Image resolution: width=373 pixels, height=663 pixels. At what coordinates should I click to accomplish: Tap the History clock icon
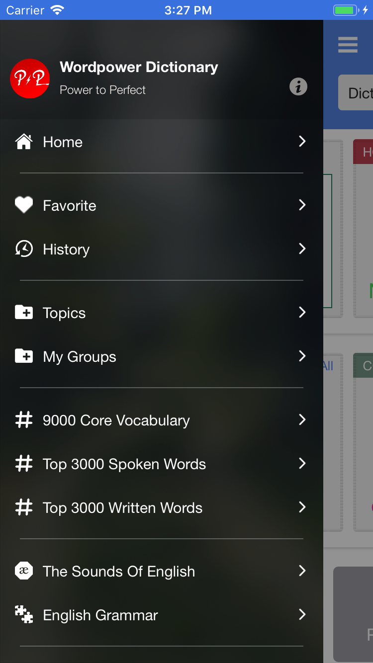coord(24,249)
